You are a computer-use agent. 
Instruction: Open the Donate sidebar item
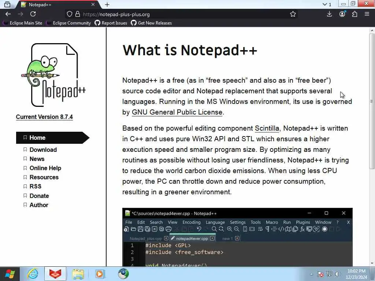[x=39, y=196]
